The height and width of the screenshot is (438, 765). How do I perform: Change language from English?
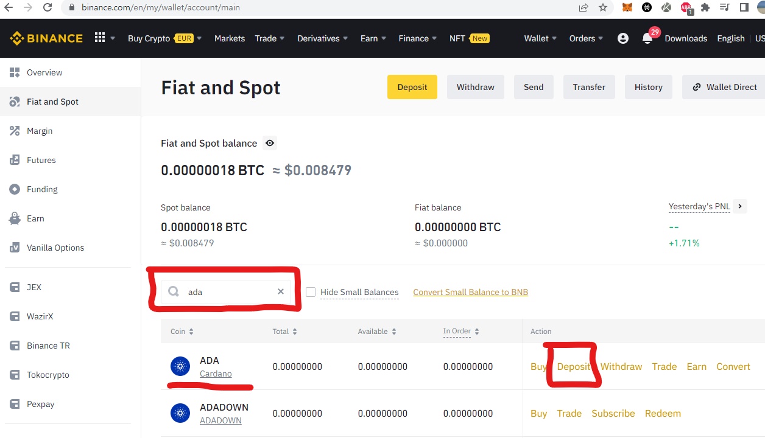coord(731,38)
